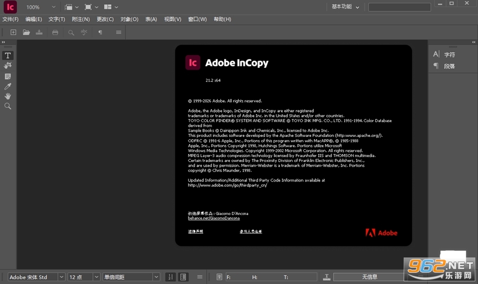Image resolution: width=478 pixels, height=284 pixels.
Task: Open the 更改(C) menu
Action: [x=105, y=19]
